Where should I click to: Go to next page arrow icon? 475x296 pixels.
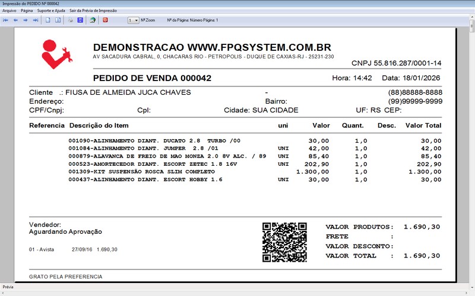point(26,20)
